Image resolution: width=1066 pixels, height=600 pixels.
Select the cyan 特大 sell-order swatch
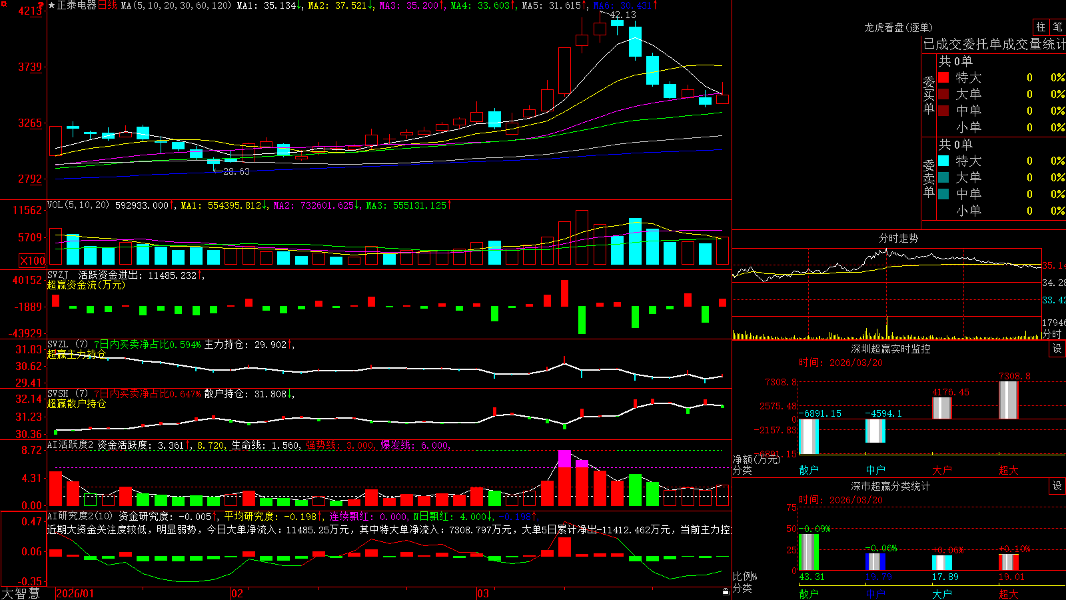tap(943, 161)
